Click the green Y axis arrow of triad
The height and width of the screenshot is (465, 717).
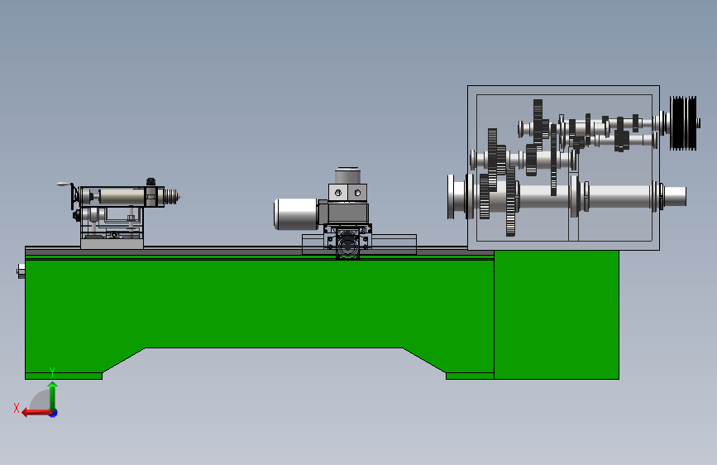point(53,396)
